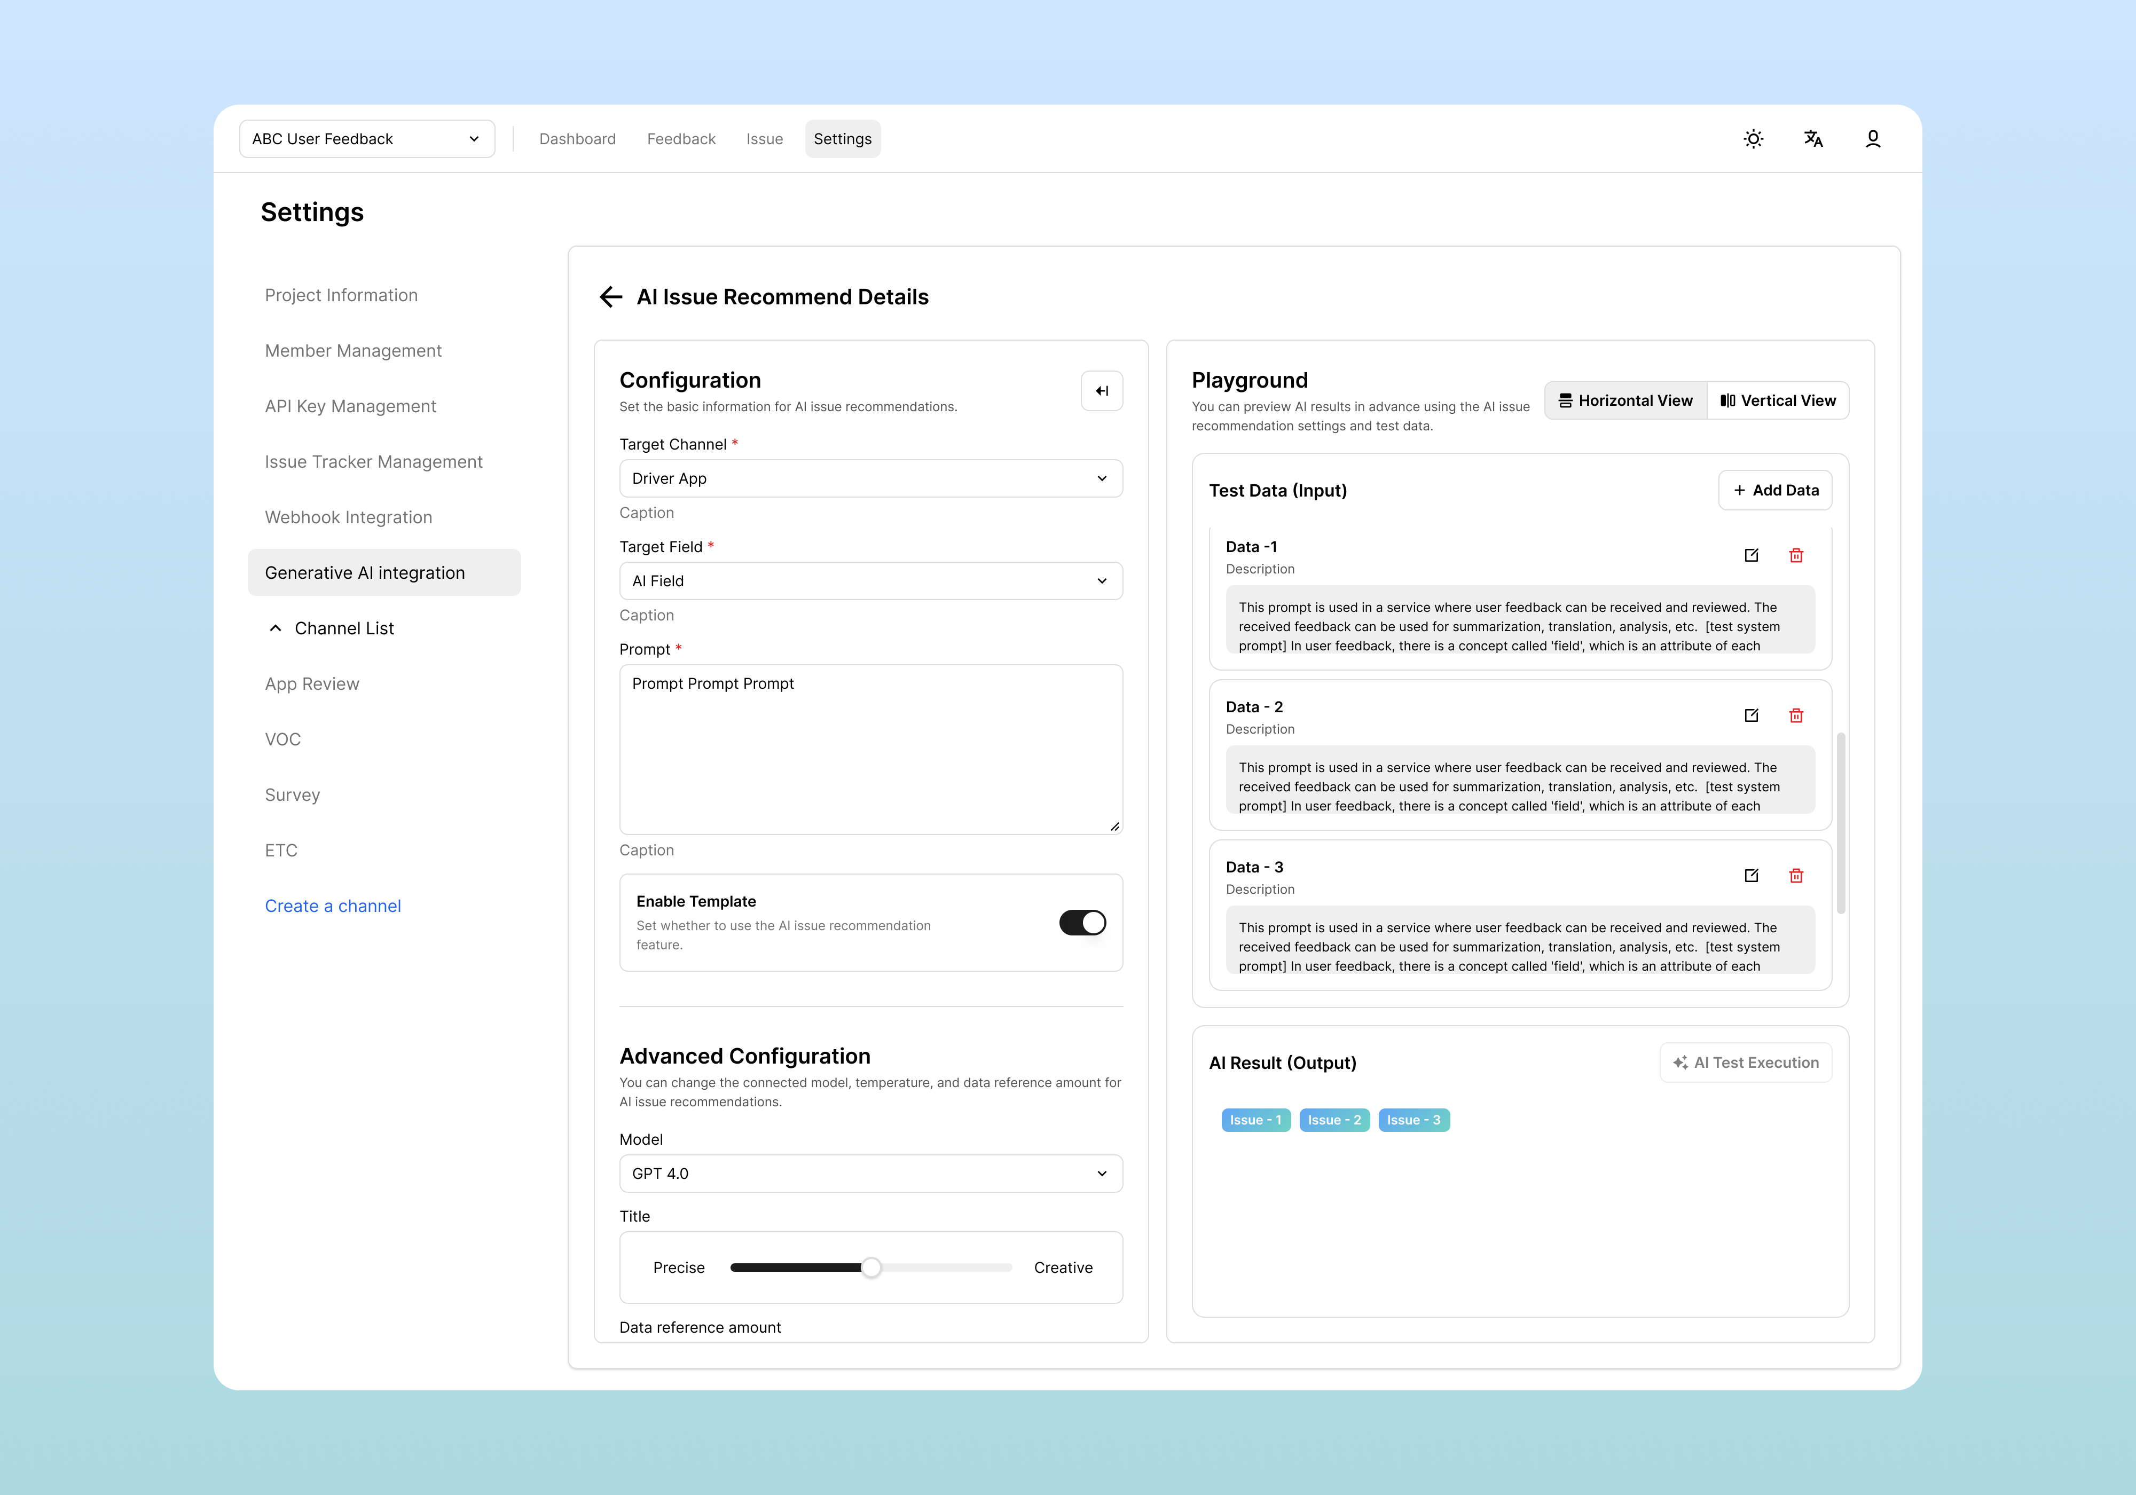This screenshot has height=1495, width=2136.
Task: Open the user profile icon
Action: pyautogui.click(x=1873, y=139)
